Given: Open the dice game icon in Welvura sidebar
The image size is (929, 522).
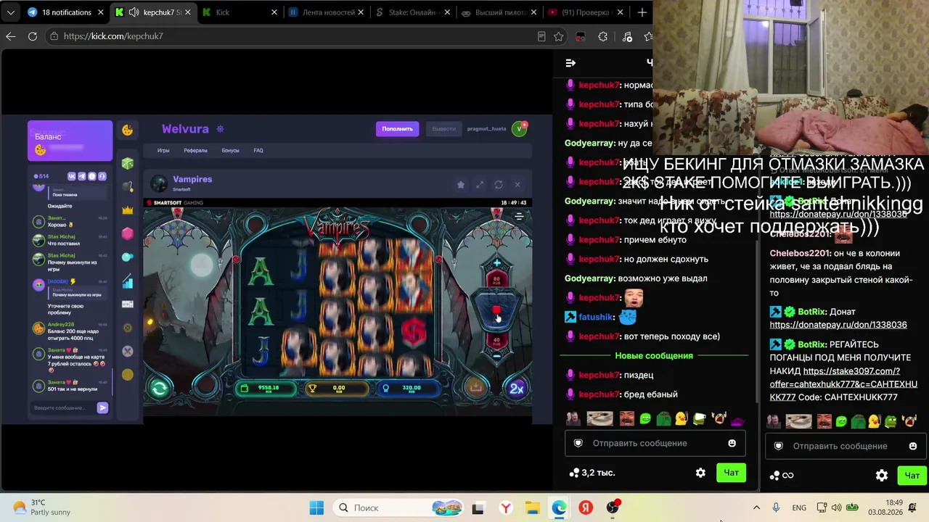Looking at the screenshot, I should [128, 164].
